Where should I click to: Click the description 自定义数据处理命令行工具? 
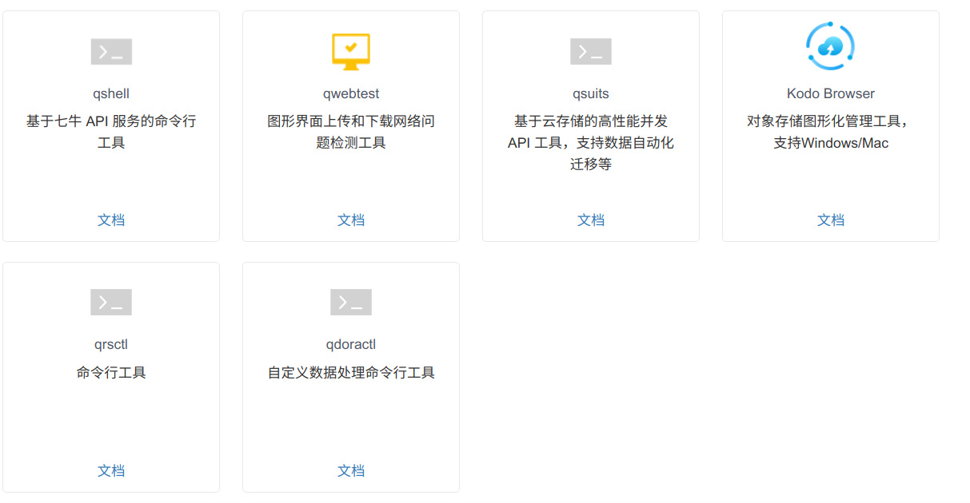351,373
